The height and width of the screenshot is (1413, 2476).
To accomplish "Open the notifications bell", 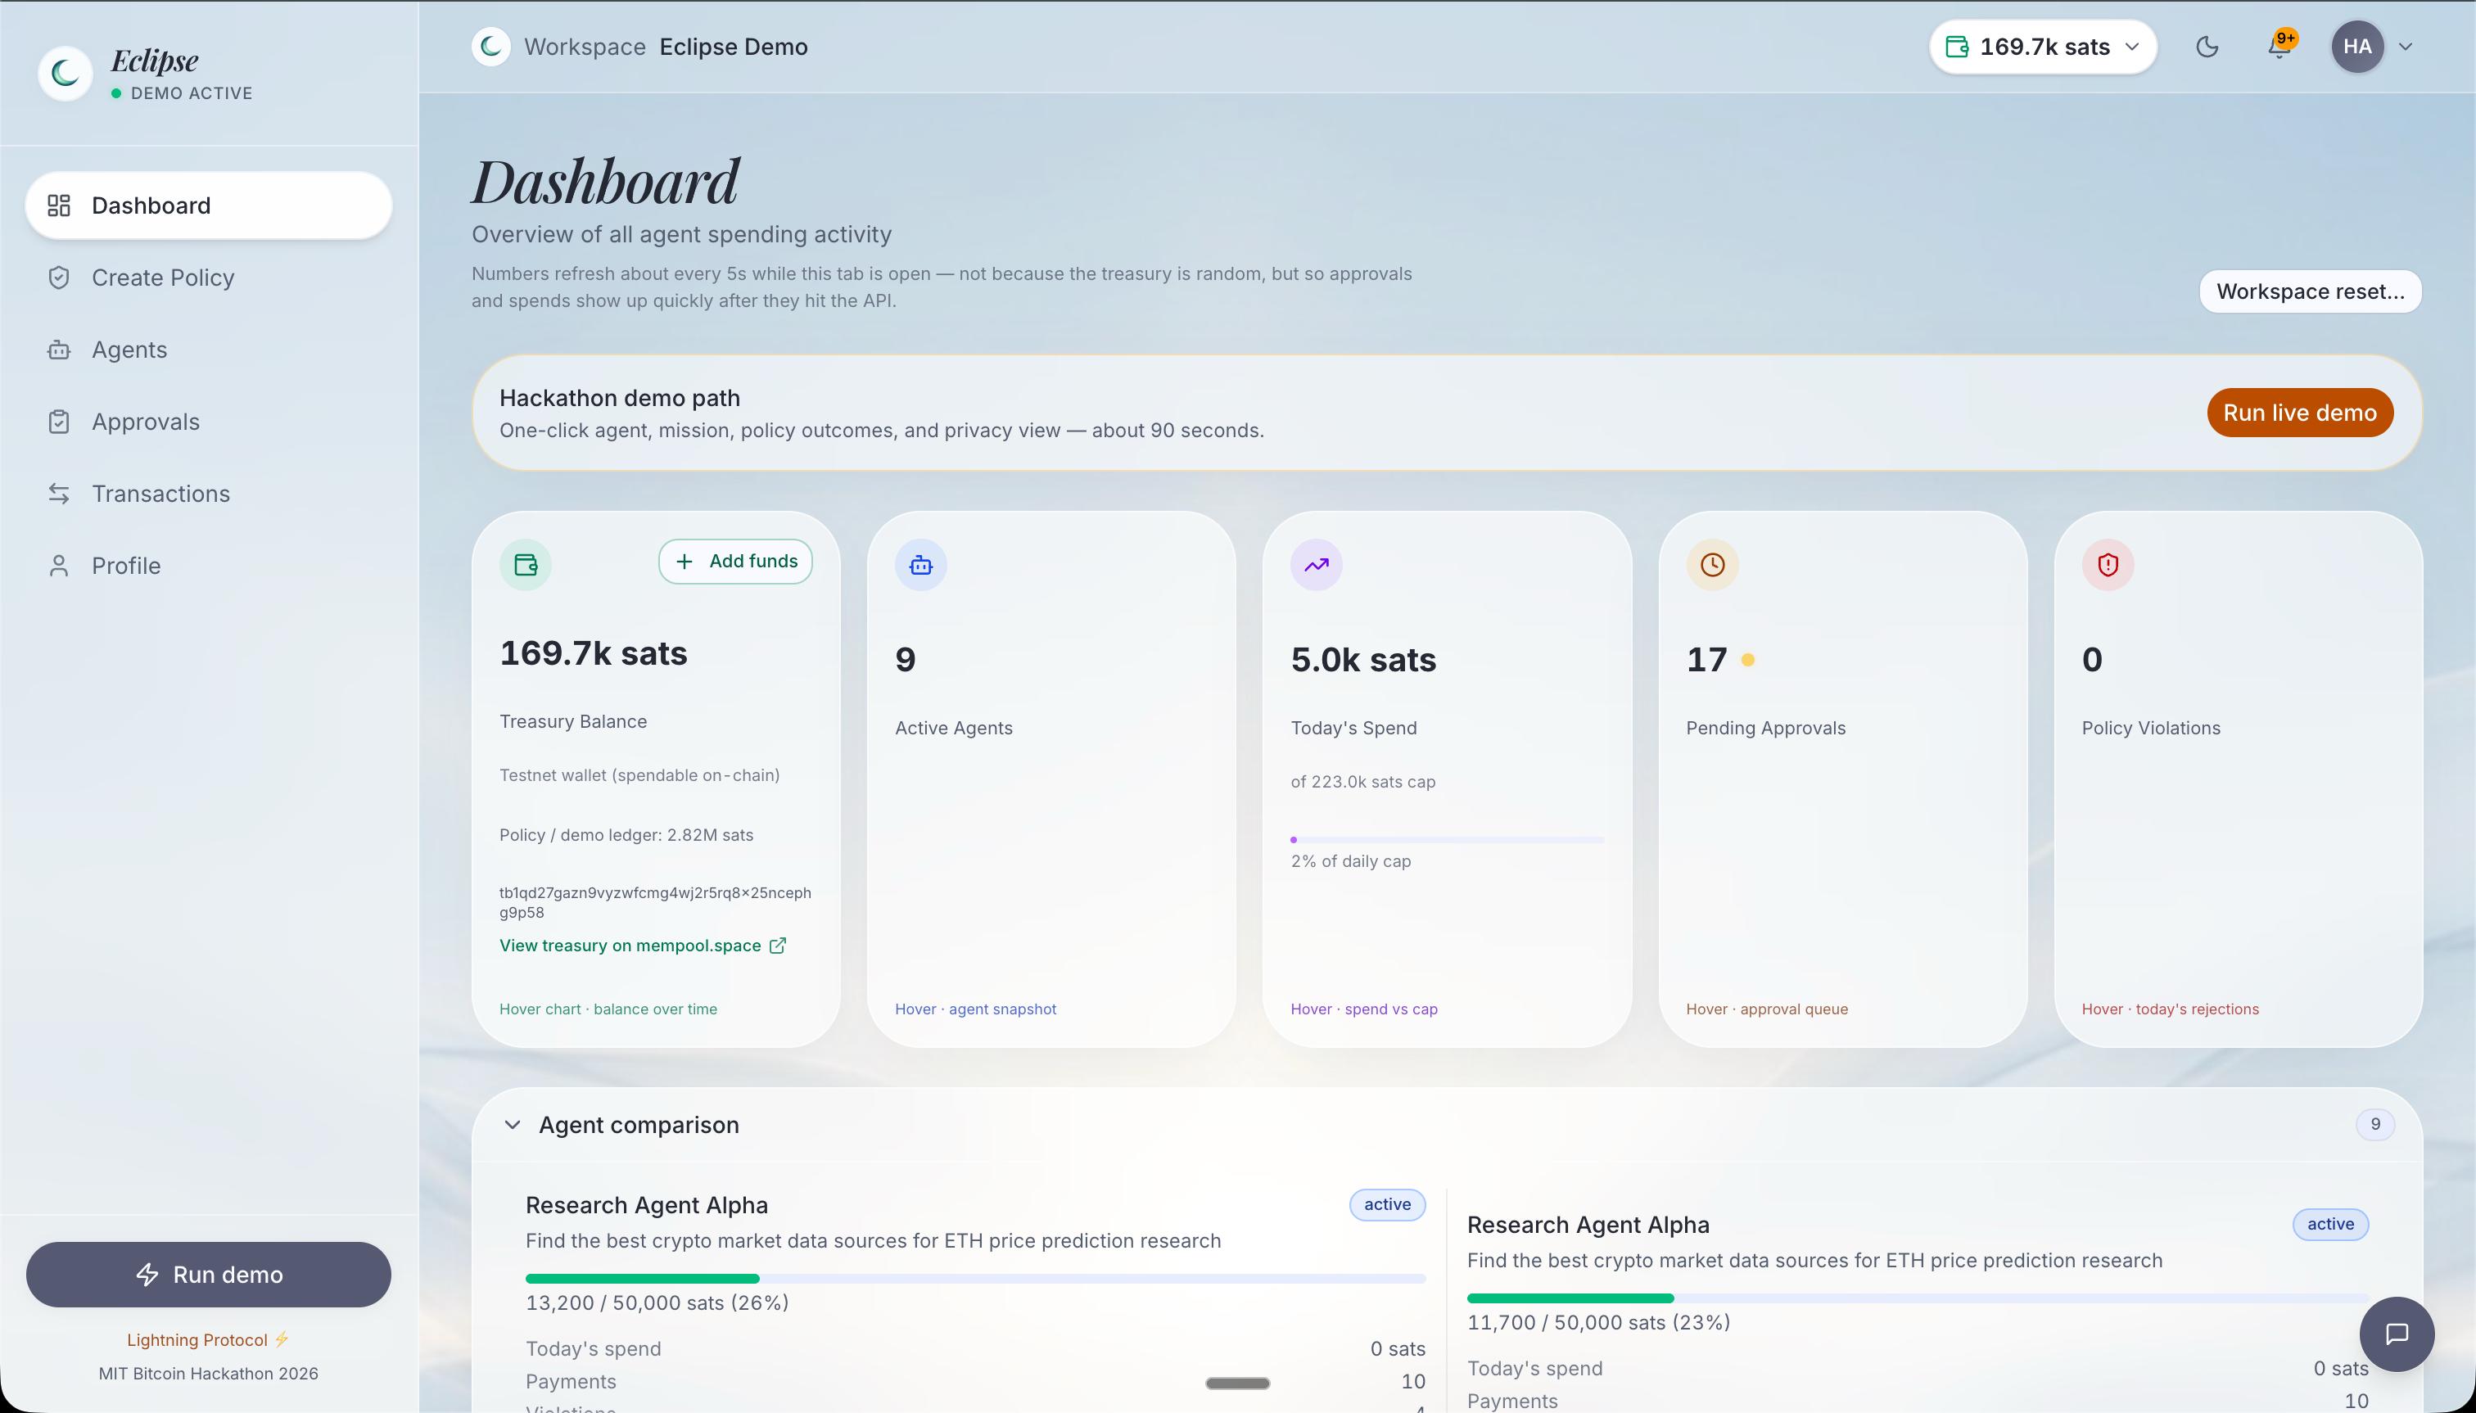I will click(2279, 47).
